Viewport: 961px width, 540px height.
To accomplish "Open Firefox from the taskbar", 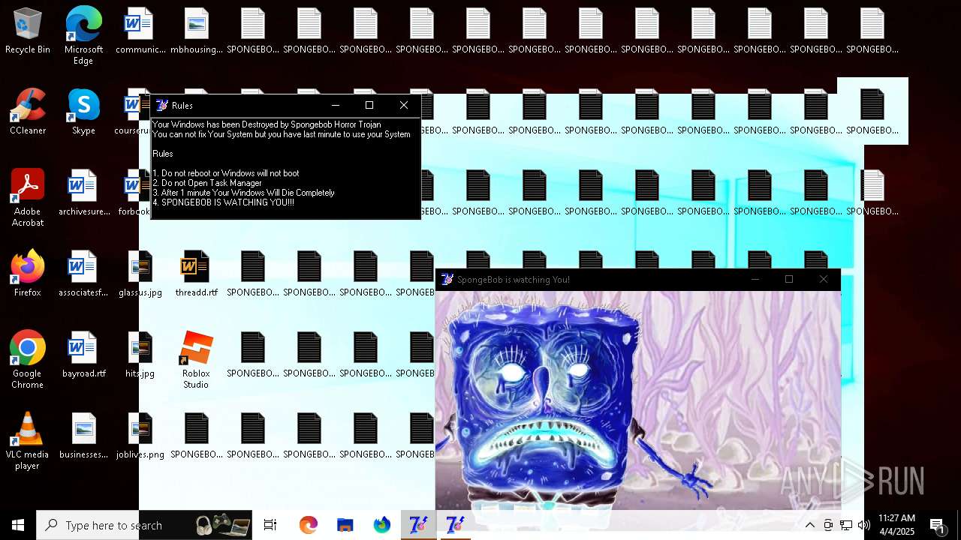I will click(382, 525).
